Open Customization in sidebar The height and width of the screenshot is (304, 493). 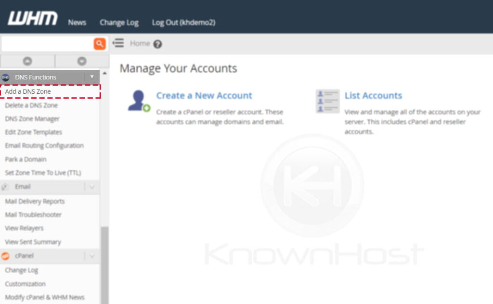tap(25, 284)
